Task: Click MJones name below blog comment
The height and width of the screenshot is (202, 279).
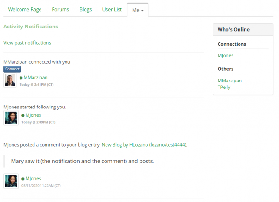Action: [x=33, y=178]
